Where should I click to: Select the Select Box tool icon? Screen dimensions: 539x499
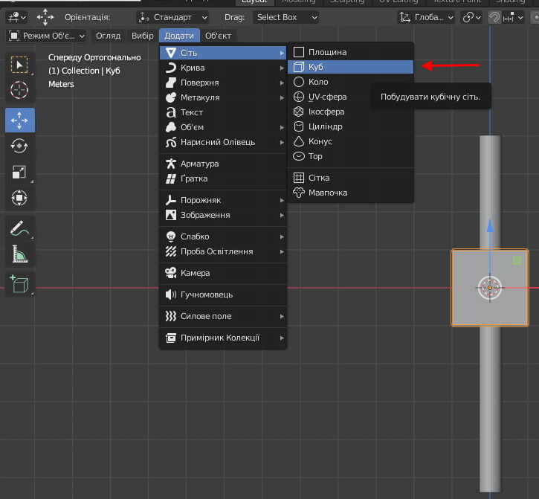[x=19, y=65]
